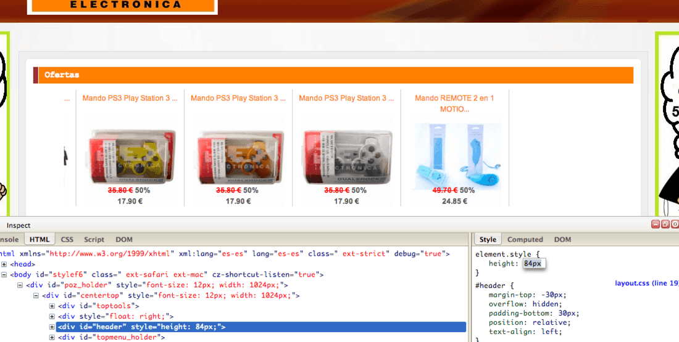Collapse the body id="stylef6" node

tap(4, 275)
